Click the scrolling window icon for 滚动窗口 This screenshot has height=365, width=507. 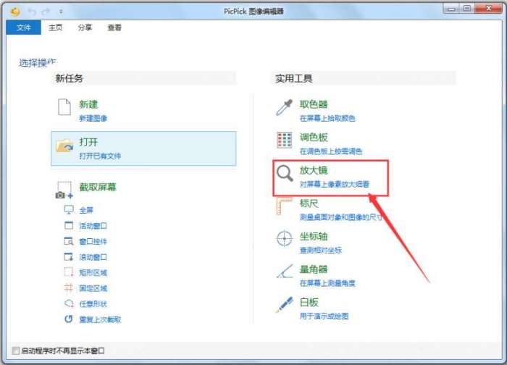69,256
